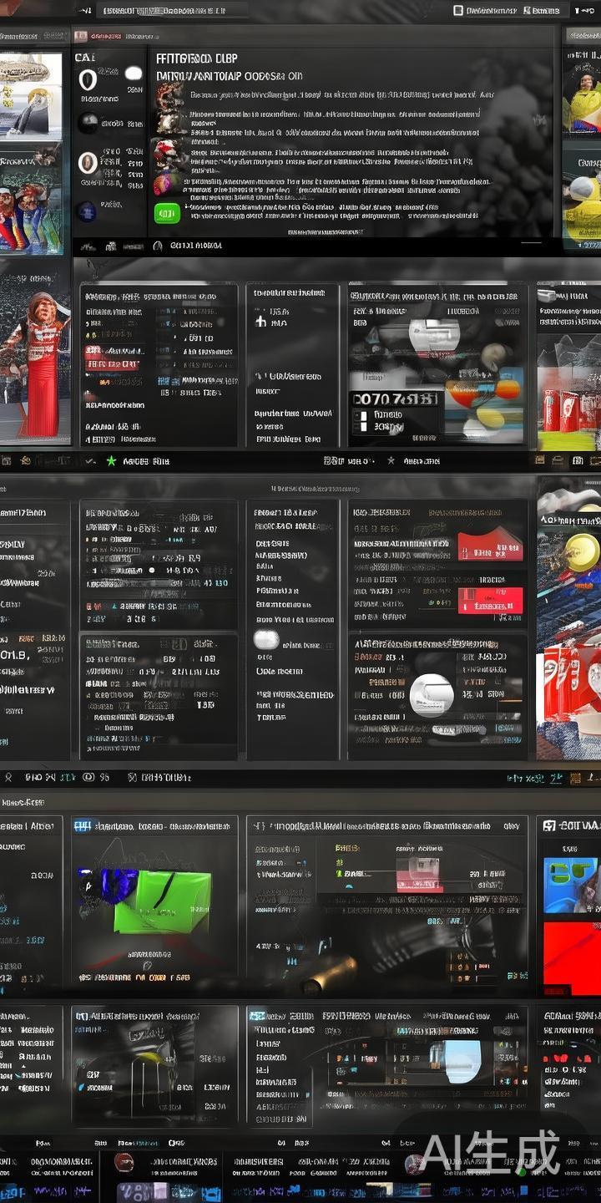
Task: Open the green bag thumbnail
Action: pyautogui.click(x=163, y=902)
